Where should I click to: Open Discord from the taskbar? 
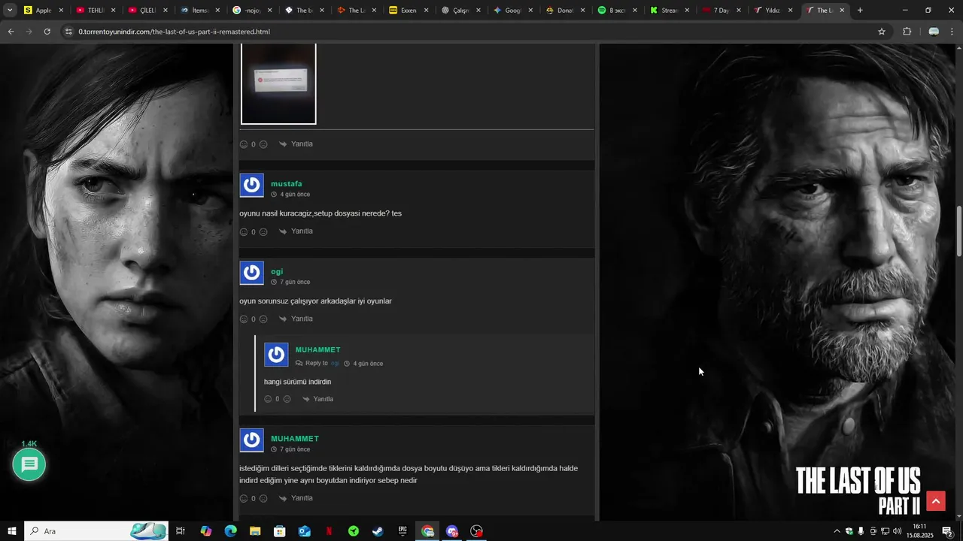pos(452,531)
